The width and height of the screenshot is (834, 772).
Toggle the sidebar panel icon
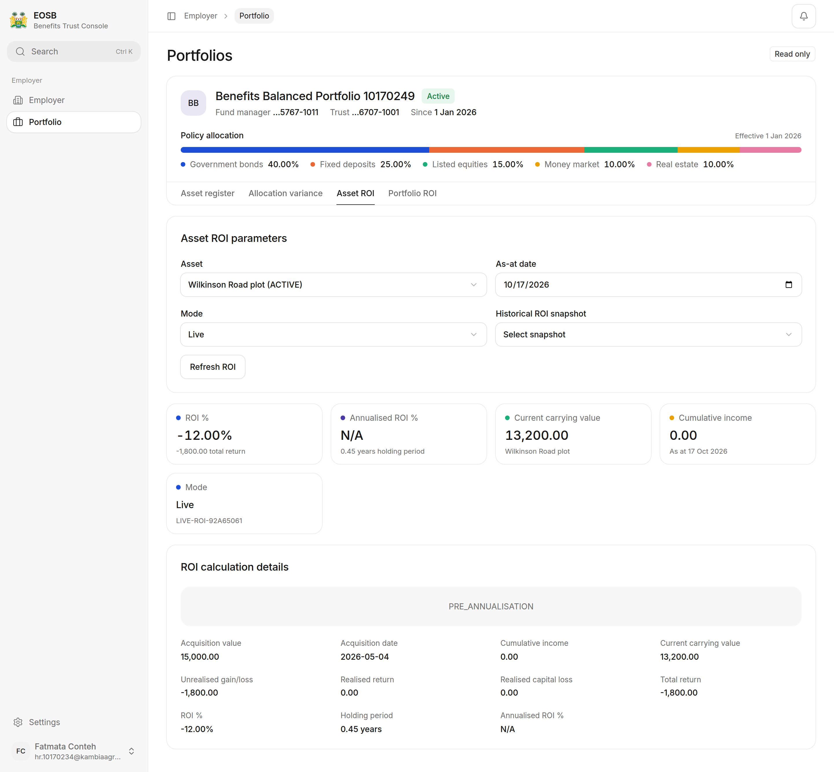(171, 16)
